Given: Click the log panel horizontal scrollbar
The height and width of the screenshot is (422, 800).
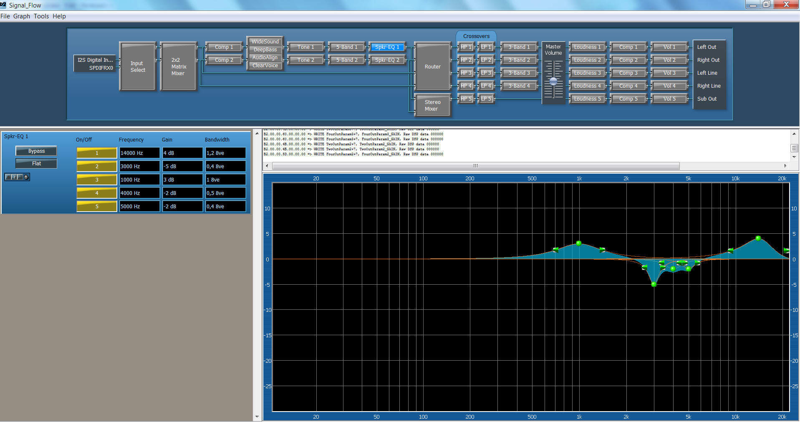Looking at the screenshot, I should (475, 166).
